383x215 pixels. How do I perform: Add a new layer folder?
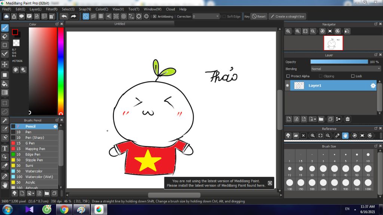[321, 119]
